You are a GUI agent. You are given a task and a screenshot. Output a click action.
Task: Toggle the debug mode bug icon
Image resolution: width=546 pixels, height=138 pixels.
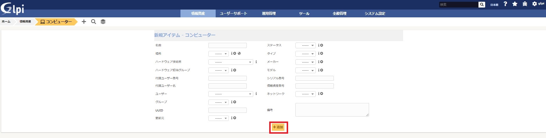click(x=525, y=4)
